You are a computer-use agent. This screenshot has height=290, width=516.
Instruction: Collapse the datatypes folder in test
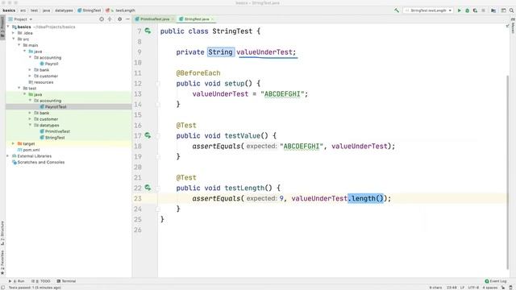click(30, 125)
